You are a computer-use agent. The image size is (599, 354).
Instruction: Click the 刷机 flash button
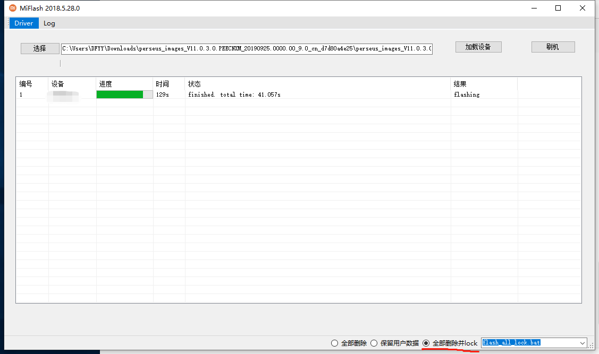(553, 47)
